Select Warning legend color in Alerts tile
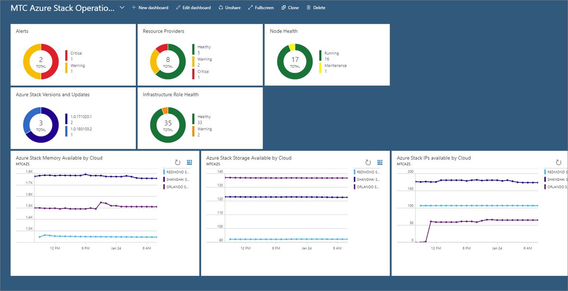This screenshot has height=291, width=568. point(66,68)
